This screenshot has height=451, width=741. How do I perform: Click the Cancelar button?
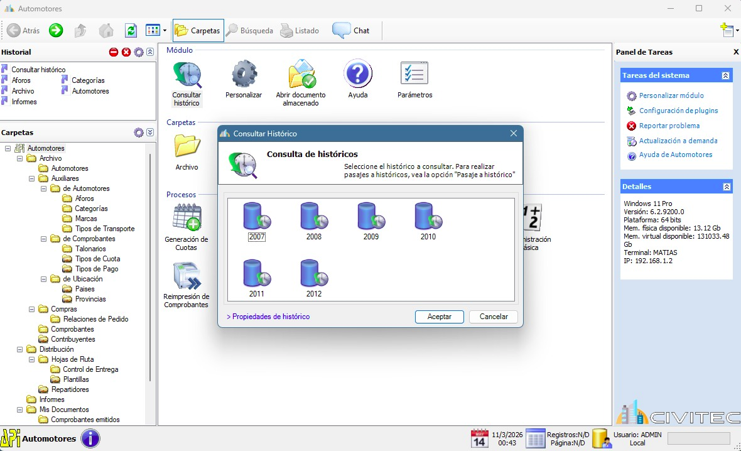[x=494, y=317]
